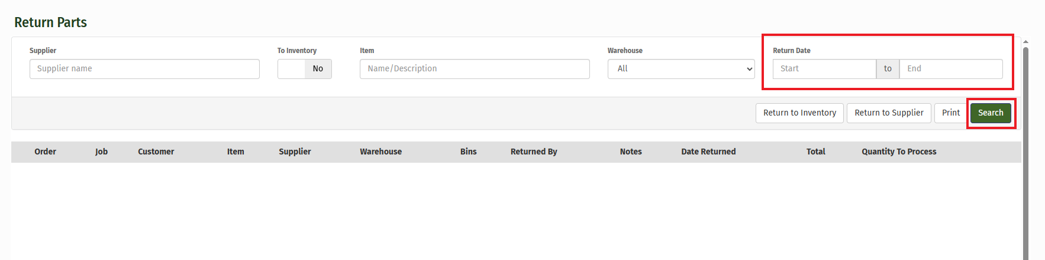Viewport: 1045px width, 260px height.
Task: Sort by Order column header
Action: click(x=45, y=152)
